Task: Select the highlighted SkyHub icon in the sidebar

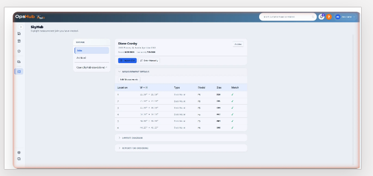Action: click(x=19, y=71)
